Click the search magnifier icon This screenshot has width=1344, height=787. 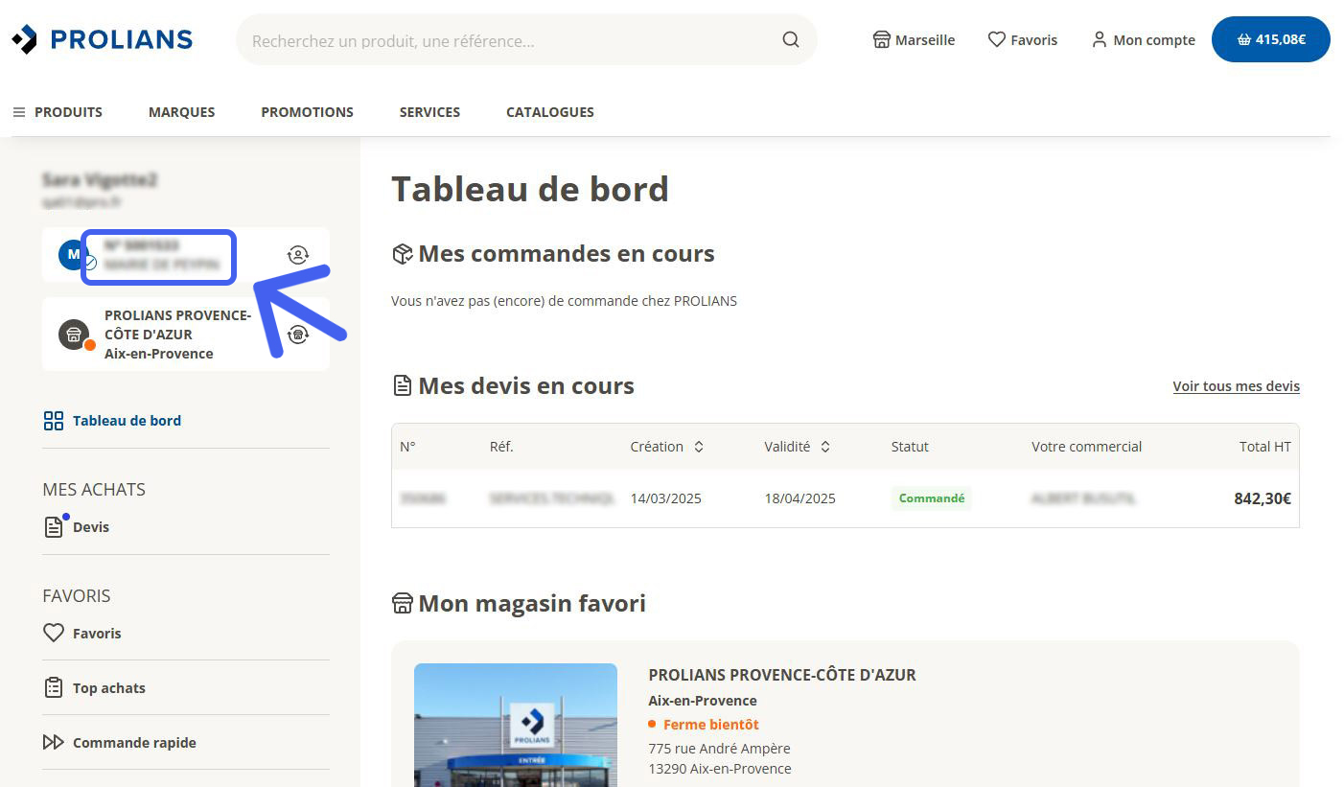pyautogui.click(x=791, y=39)
